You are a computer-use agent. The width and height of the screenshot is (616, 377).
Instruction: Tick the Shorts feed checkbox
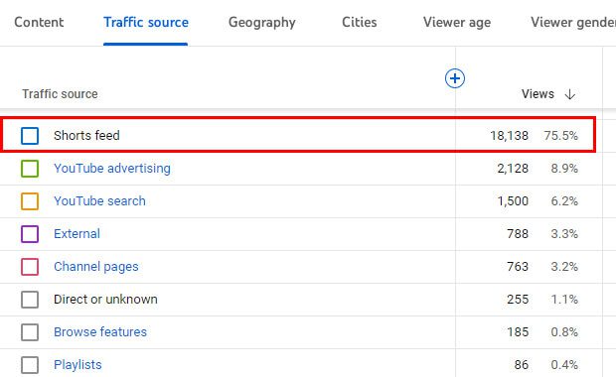[x=30, y=136]
